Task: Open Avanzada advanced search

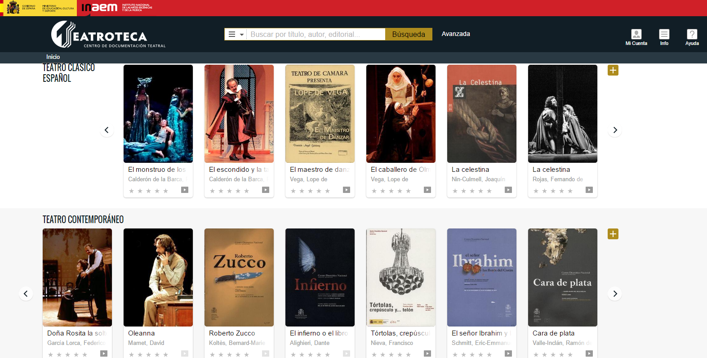Action: click(455, 34)
